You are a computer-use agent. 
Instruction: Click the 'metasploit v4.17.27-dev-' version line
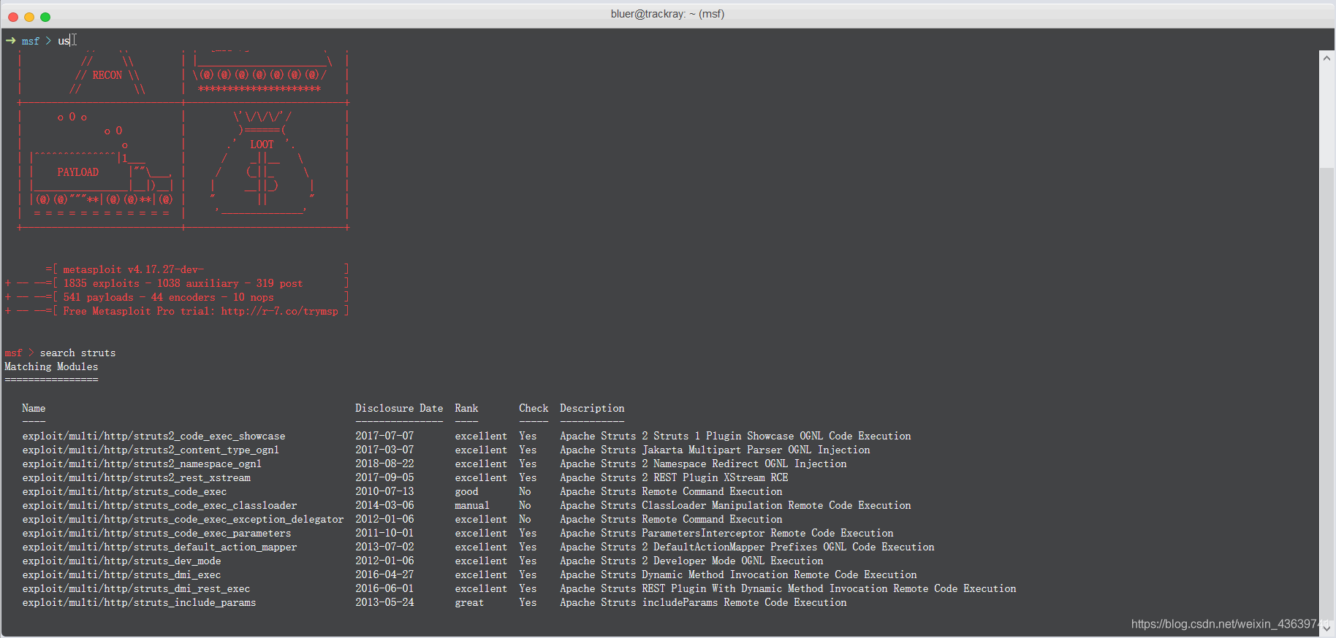click(133, 269)
